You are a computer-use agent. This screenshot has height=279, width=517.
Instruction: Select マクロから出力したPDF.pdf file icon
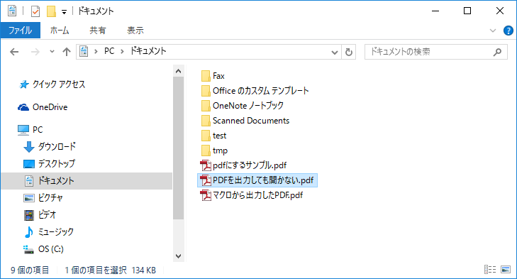click(206, 195)
